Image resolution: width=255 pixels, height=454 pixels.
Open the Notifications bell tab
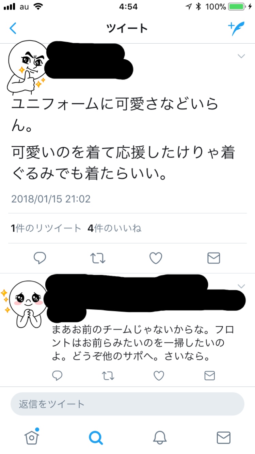coord(160,438)
